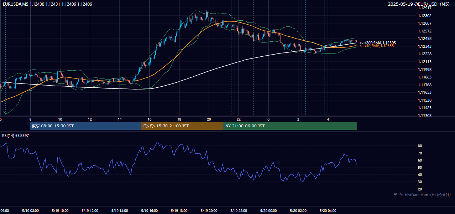
Task: Click RSI scale value 40
Action: 420,174
